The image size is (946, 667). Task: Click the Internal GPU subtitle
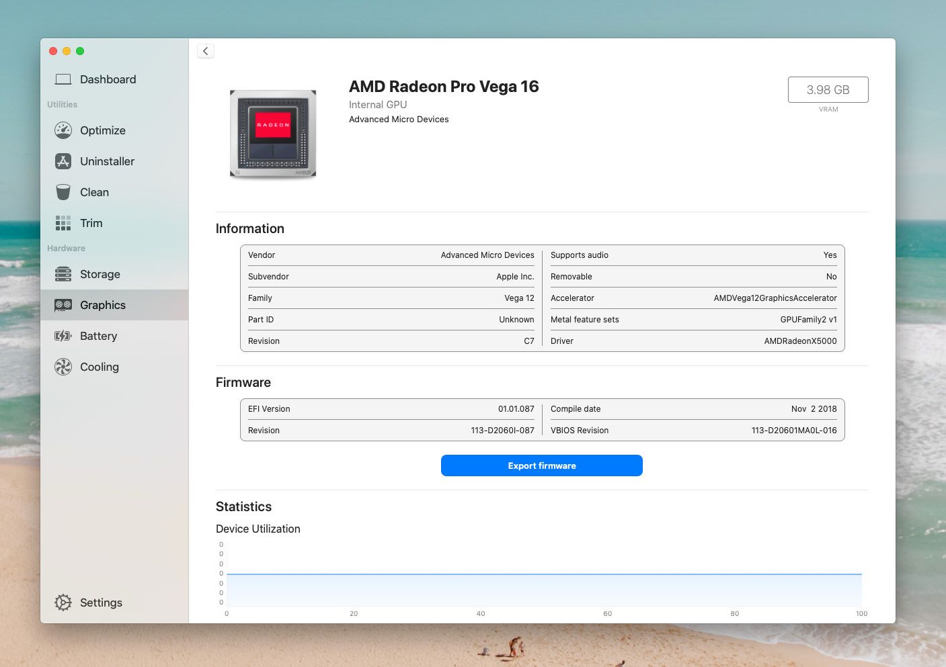[x=378, y=105]
